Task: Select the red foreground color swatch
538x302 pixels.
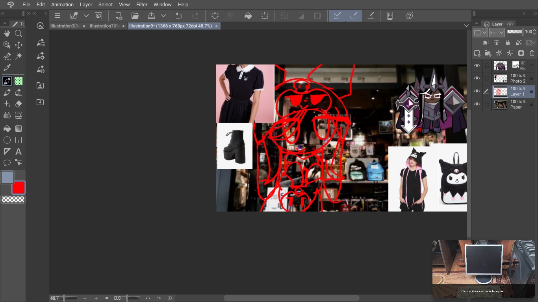Action: 18,188
